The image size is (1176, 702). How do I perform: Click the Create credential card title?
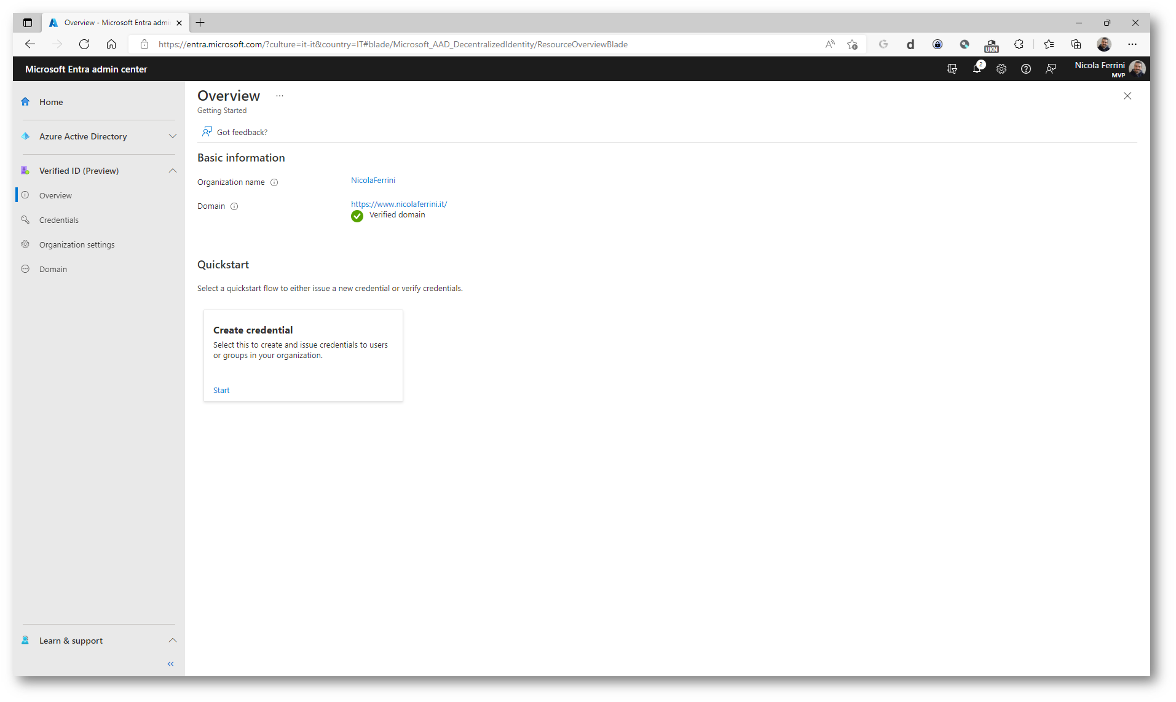[253, 330]
